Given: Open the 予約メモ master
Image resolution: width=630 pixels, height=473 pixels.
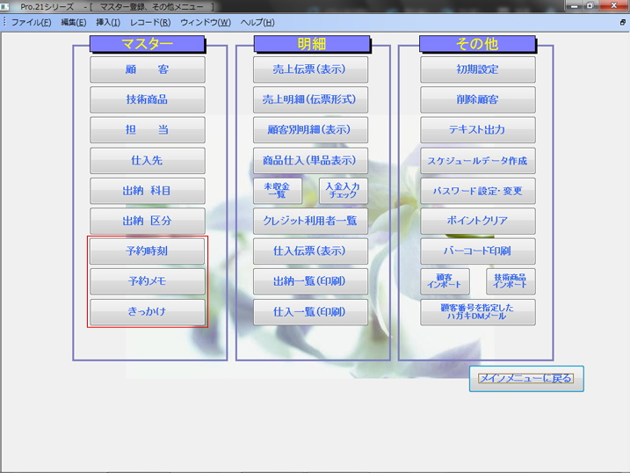Looking at the screenshot, I should point(148,281).
